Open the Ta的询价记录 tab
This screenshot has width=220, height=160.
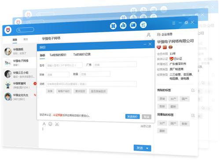pos(82,55)
